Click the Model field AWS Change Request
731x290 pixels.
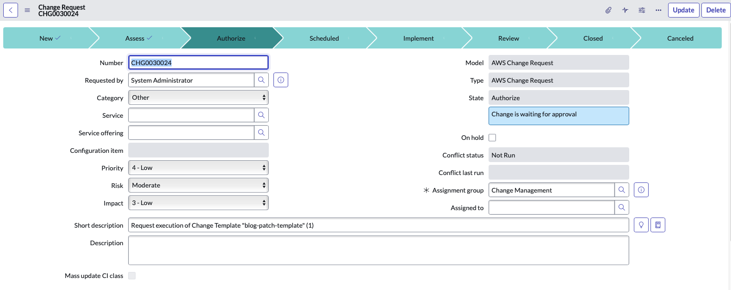559,62
